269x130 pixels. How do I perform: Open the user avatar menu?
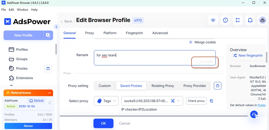coord(263,20)
